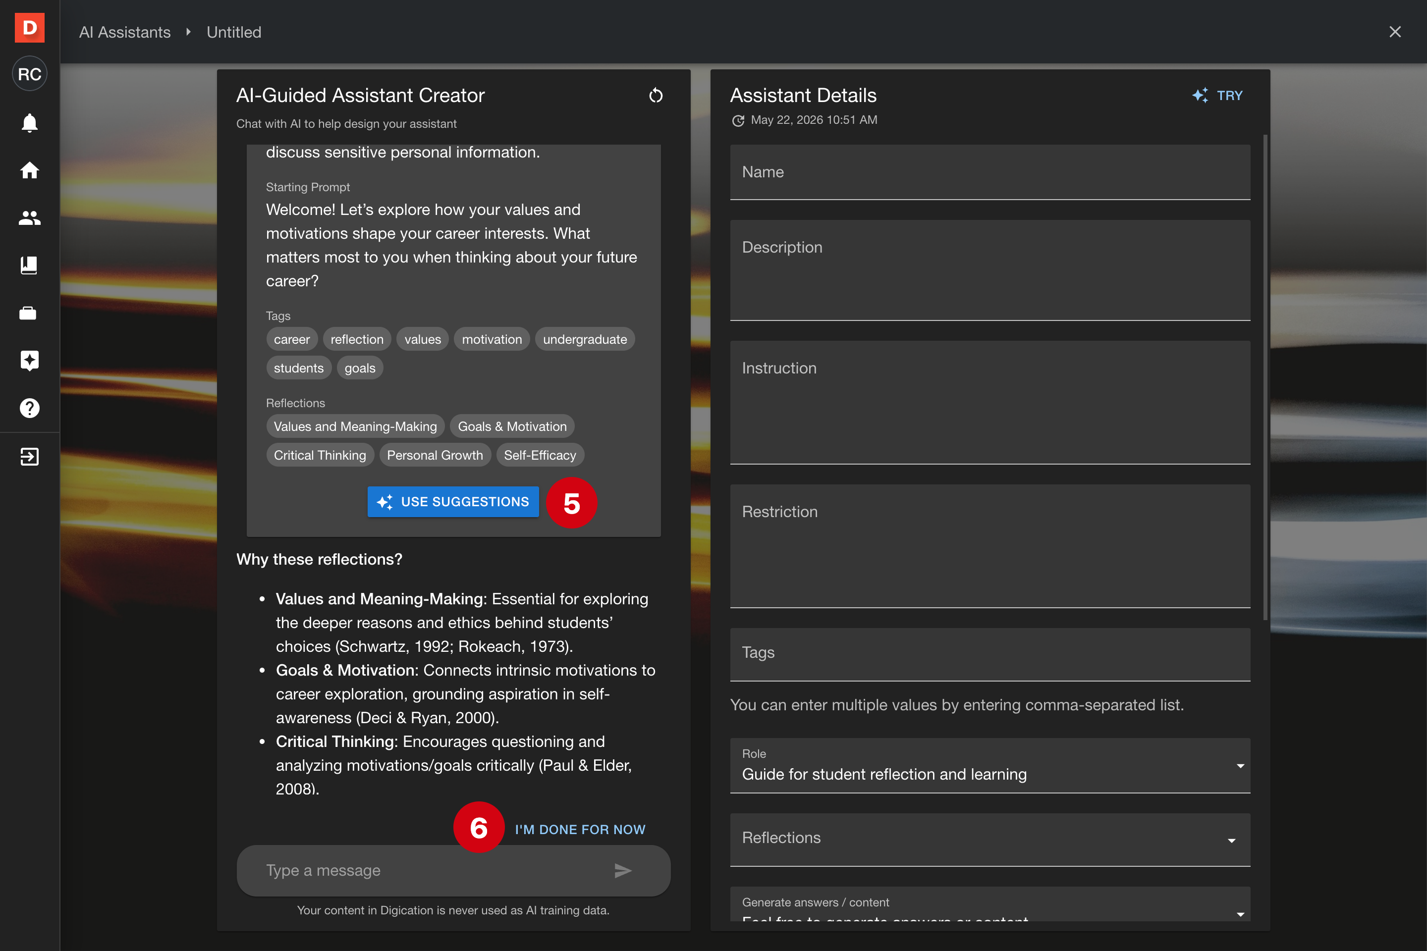Open the Help question mark icon

(29, 408)
